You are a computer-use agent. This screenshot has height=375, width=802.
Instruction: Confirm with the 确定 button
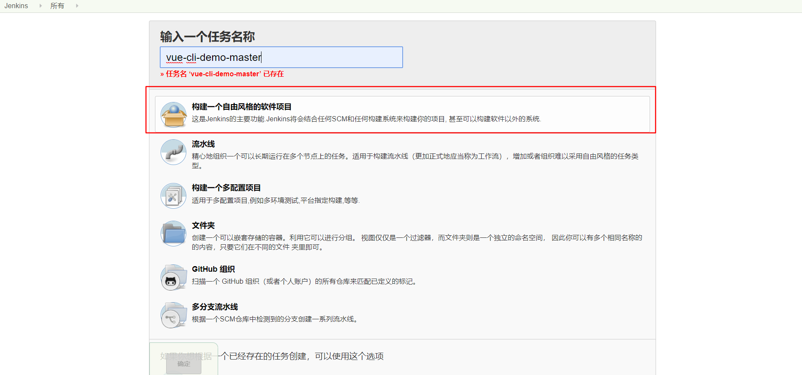point(184,364)
